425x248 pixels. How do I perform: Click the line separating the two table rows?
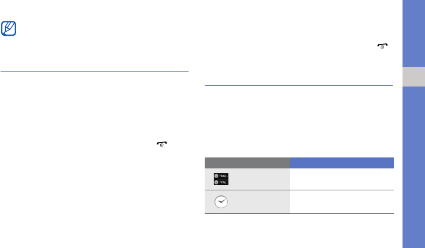point(299,190)
